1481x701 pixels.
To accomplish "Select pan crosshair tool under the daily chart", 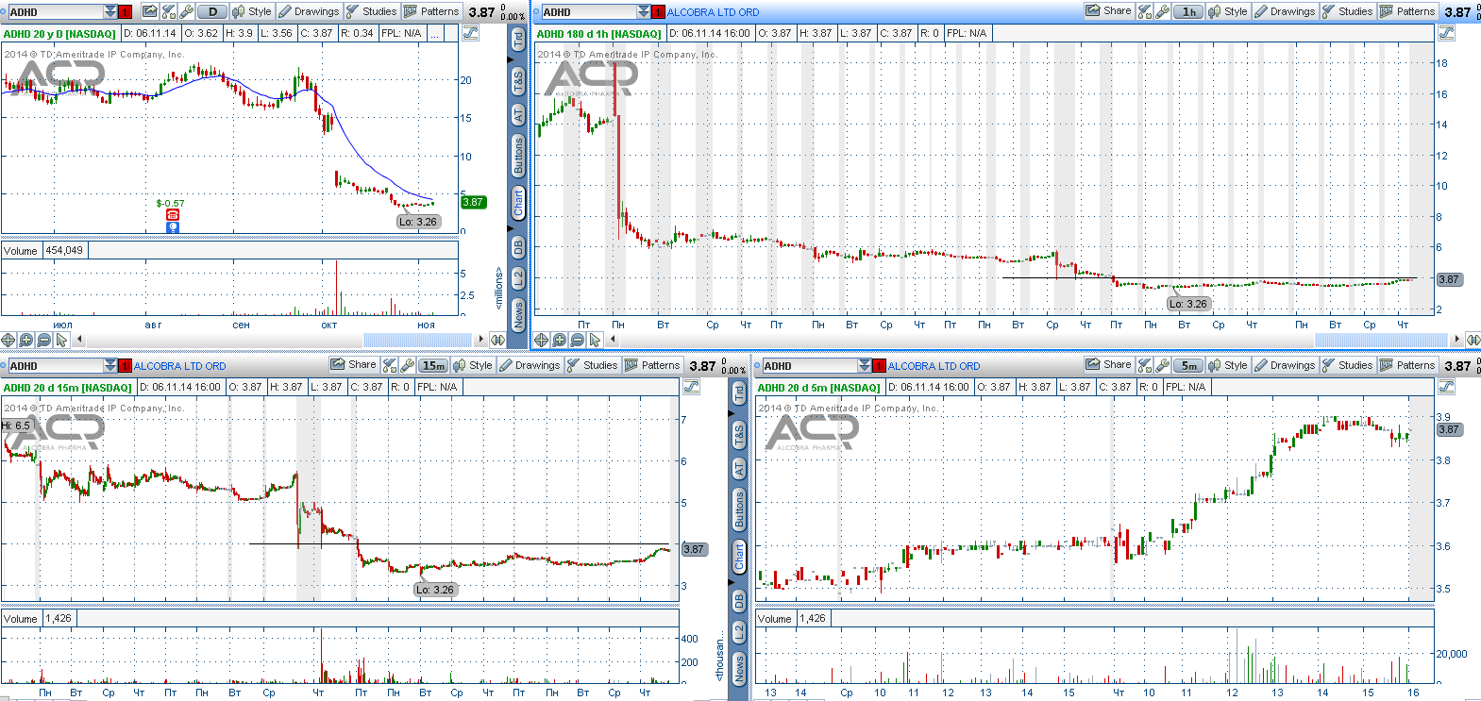I will 8,340.
